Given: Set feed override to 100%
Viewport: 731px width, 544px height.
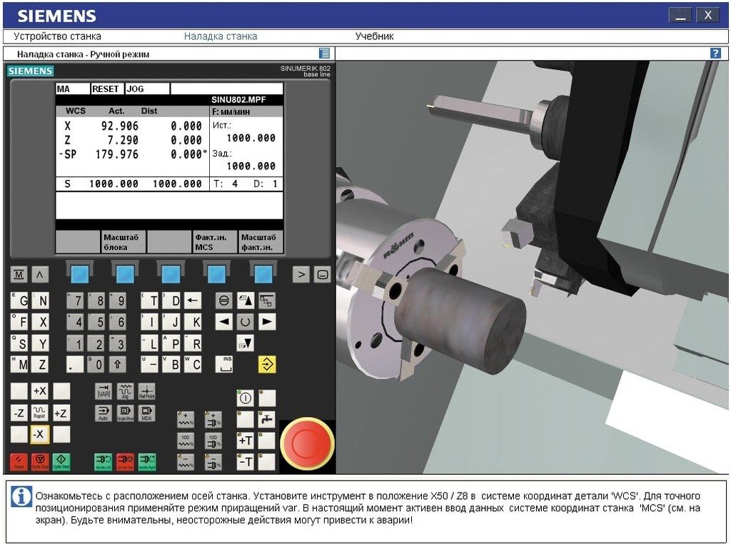Looking at the screenshot, I should tap(186, 440).
